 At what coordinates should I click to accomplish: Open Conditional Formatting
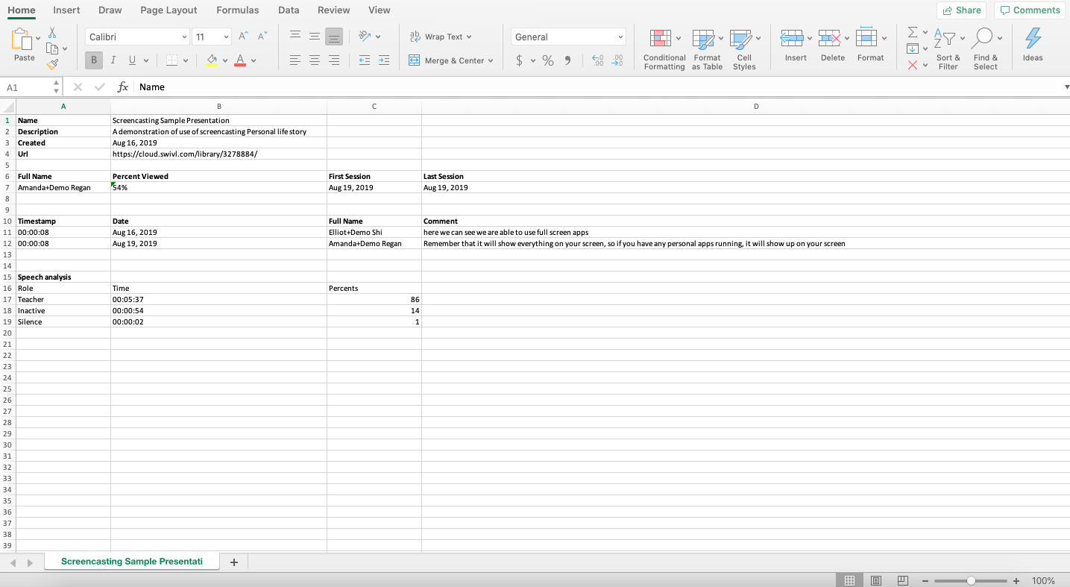tap(664, 49)
